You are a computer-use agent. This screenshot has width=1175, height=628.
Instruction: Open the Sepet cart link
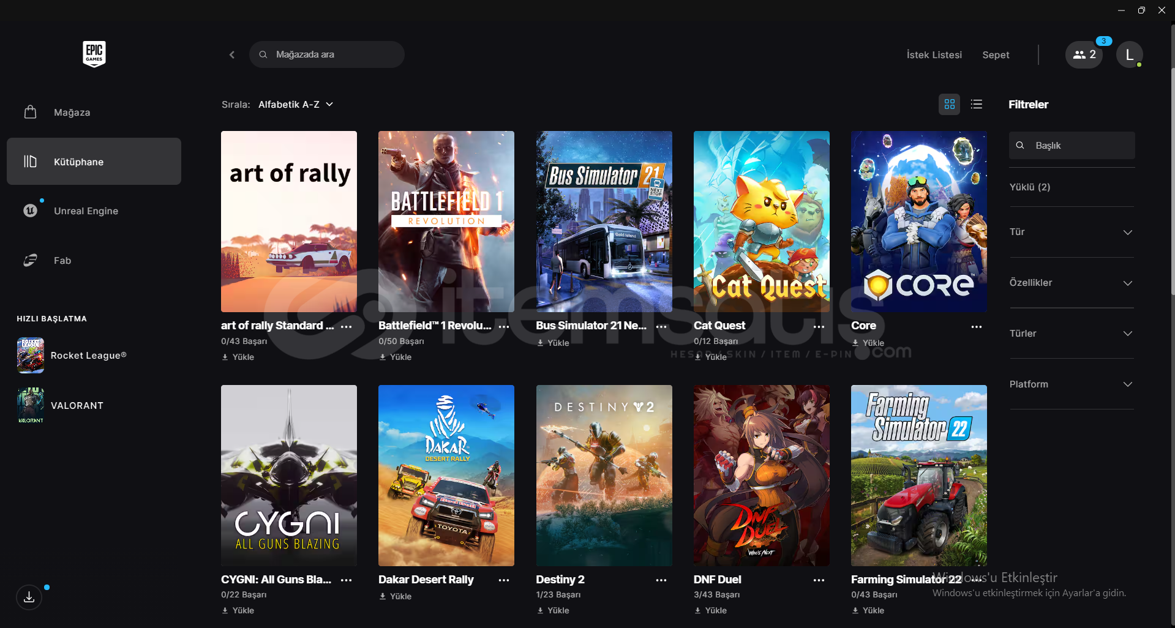(x=996, y=55)
